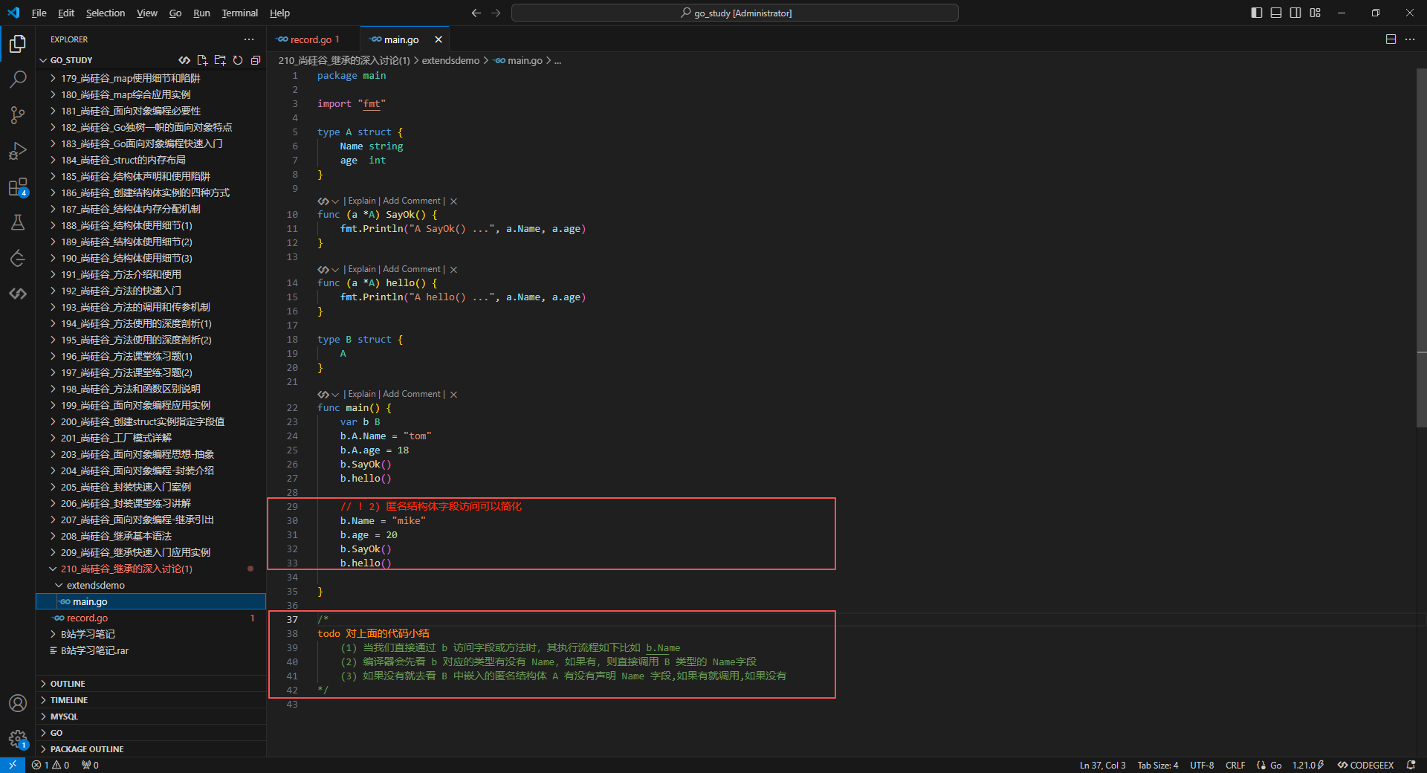This screenshot has height=773, width=1427.
Task: Open the Selection menu
Action: [x=106, y=13]
